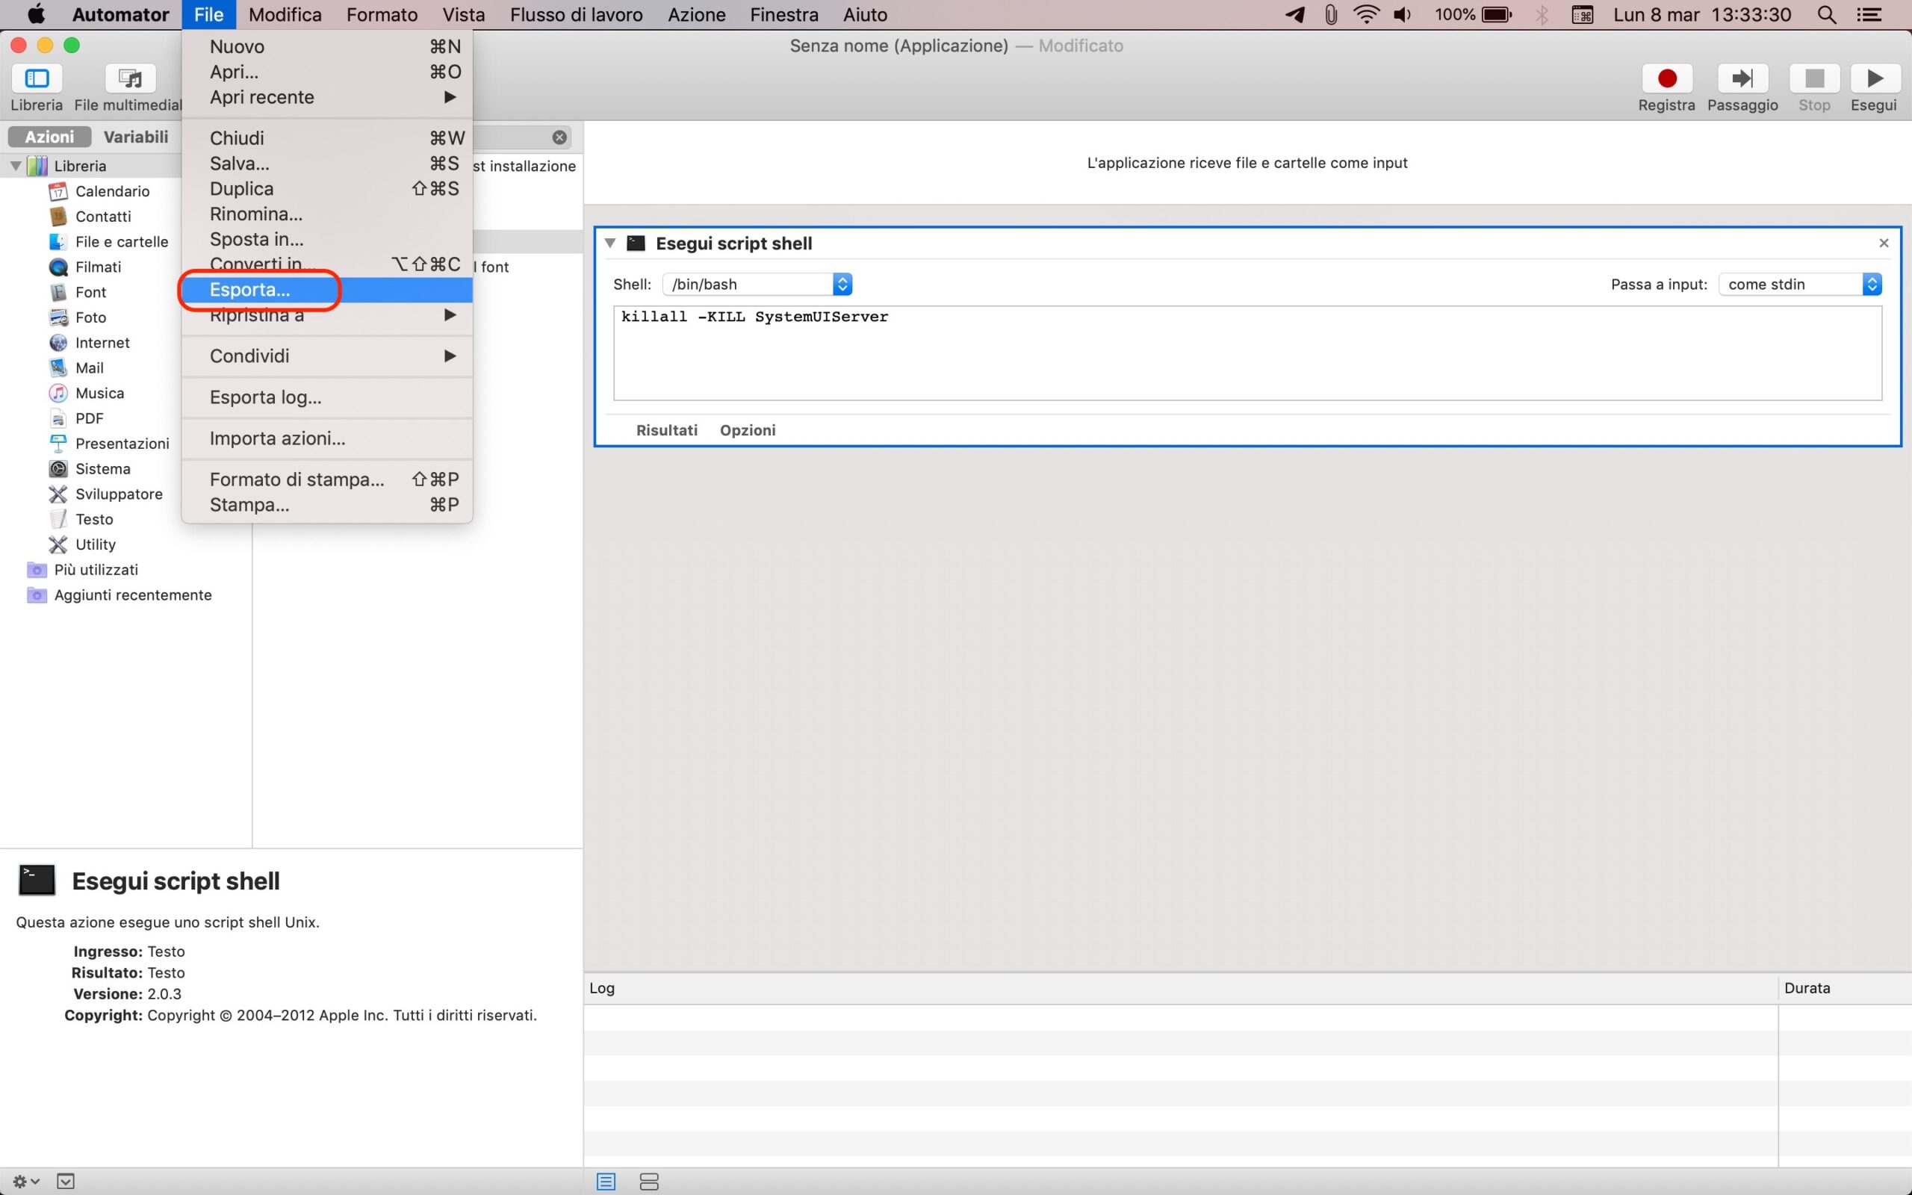Click the Registra record button

(1666, 78)
